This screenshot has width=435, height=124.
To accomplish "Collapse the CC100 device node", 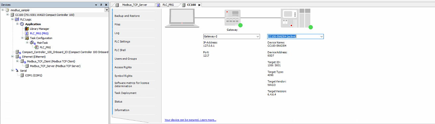I will pos(8,15).
